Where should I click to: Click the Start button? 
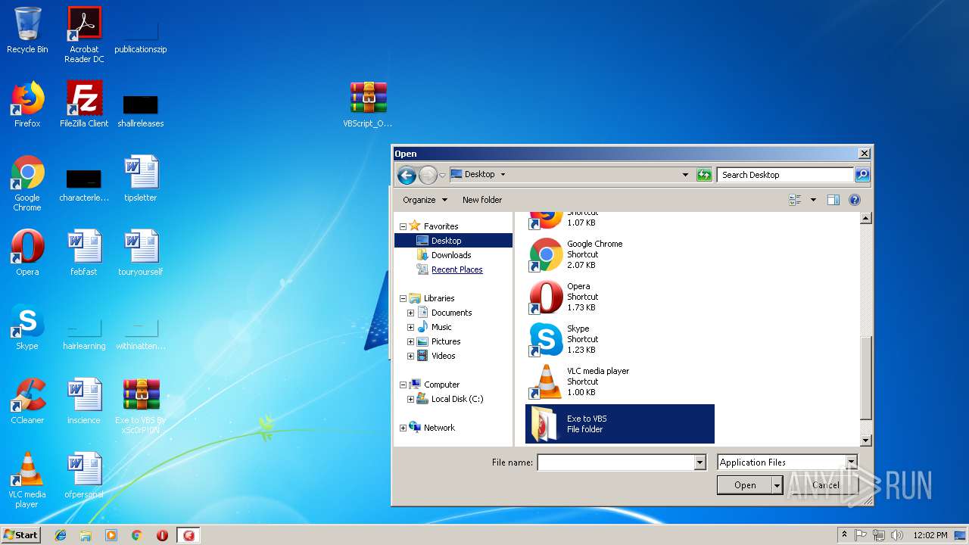(20, 534)
